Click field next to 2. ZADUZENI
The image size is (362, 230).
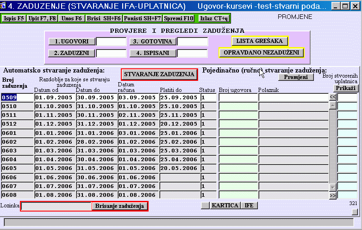111,53
